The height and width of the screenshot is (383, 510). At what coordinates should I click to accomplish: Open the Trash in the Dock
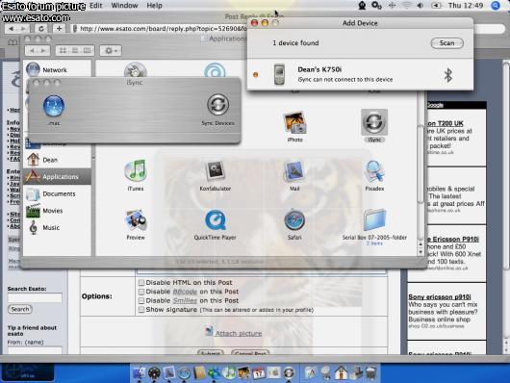point(370,373)
